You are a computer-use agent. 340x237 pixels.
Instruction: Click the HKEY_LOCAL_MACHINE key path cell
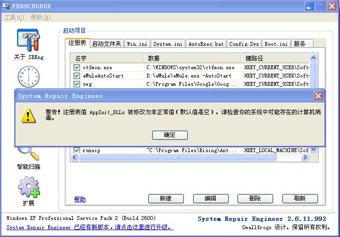click(x=276, y=150)
